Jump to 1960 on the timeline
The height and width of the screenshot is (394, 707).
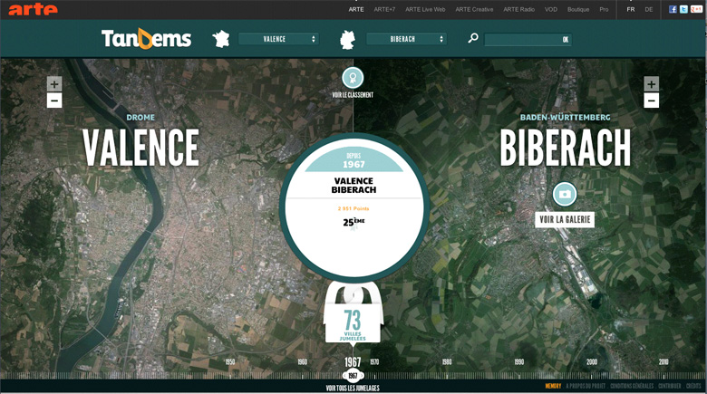coord(302,361)
